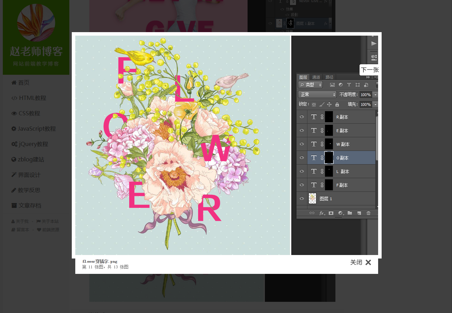The height and width of the screenshot is (313, 452).
Task: Lock position move icon
Action: click(329, 104)
